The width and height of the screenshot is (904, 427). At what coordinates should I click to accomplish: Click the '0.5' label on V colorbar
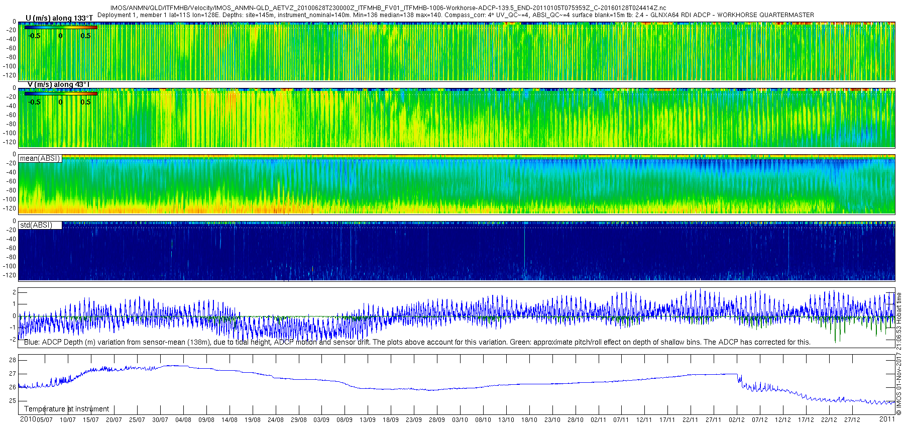[x=86, y=102]
